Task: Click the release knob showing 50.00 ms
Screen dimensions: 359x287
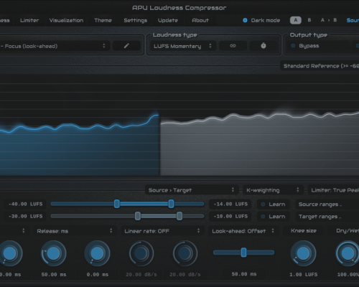Action: point(53,253)
